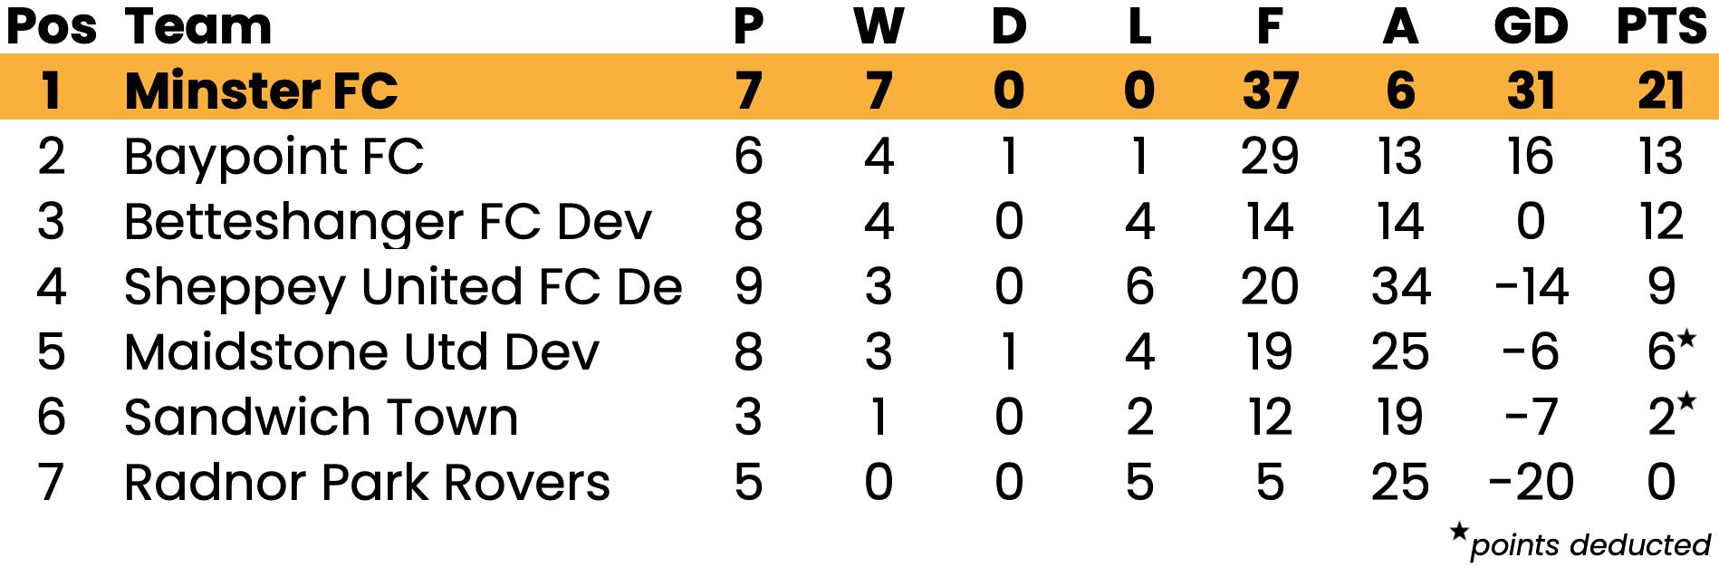The height and width of the screenshot is (567, 1719).
Task: Open the Baypoint FC team entry
Action: 274,157
